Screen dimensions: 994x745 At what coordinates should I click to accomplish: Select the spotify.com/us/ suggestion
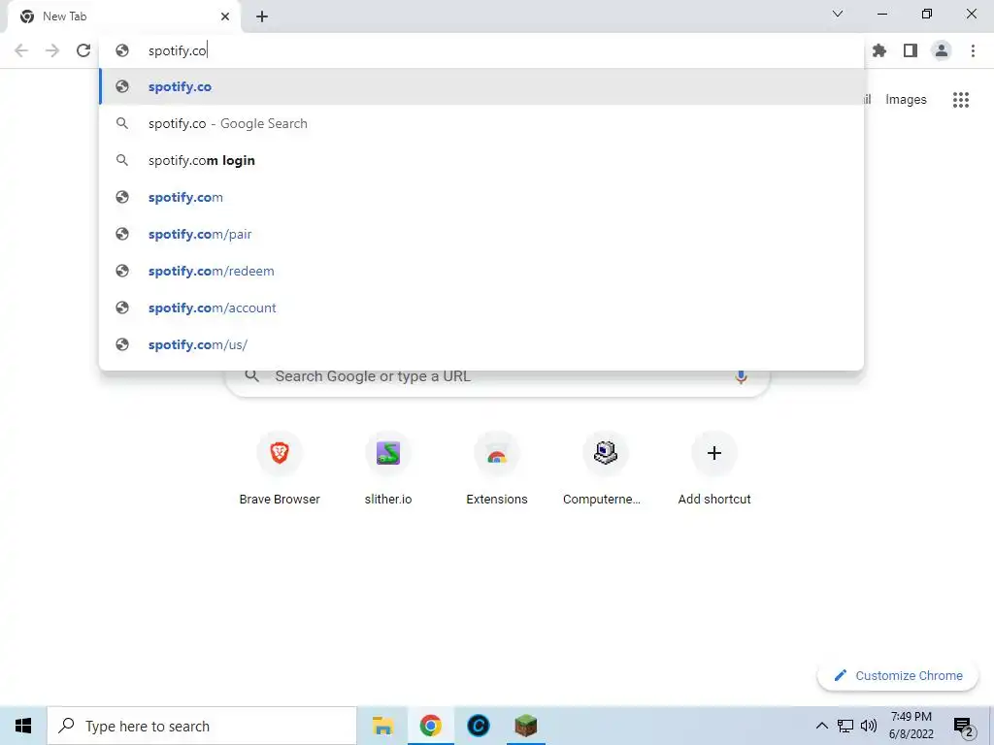481,344
